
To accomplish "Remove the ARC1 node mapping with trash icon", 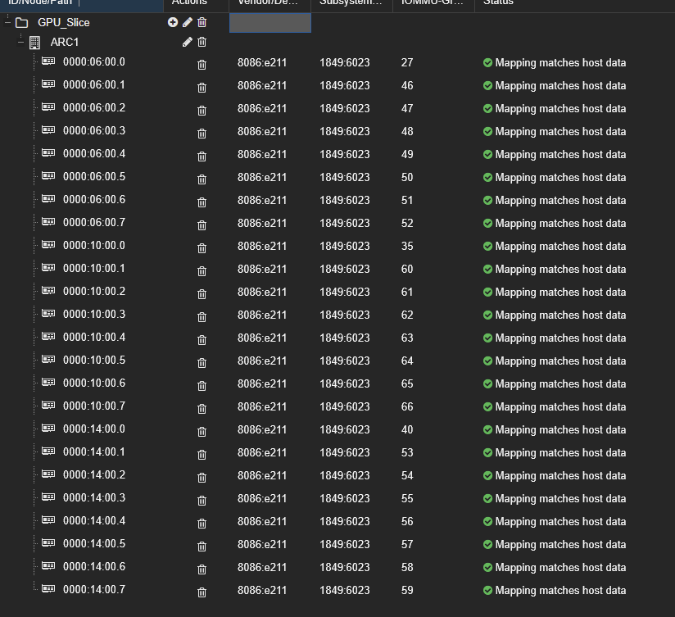I will [x=202, y=42].
